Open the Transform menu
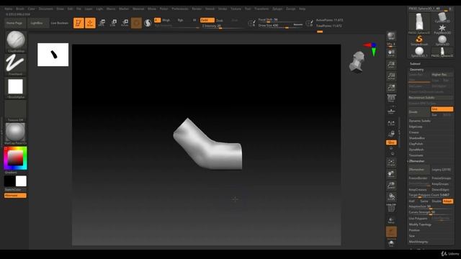 (x=261, y=9)
